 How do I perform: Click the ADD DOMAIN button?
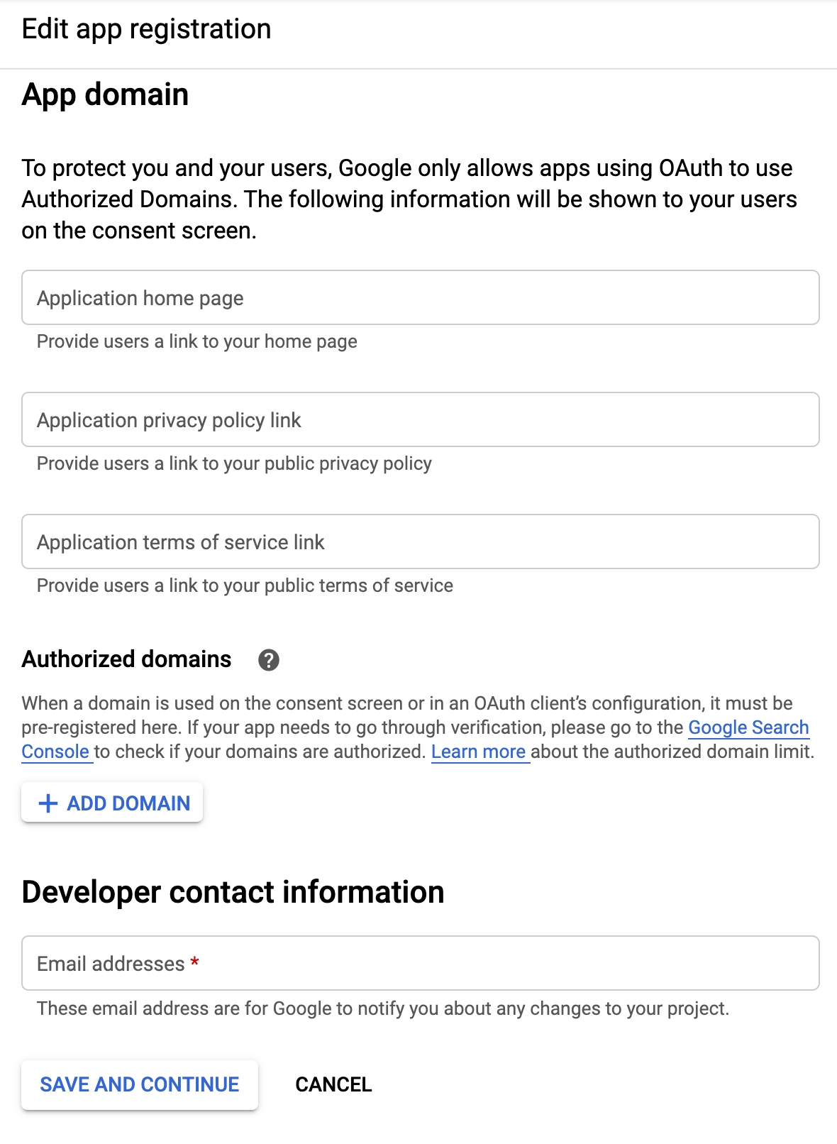click(x=112, y=803)
